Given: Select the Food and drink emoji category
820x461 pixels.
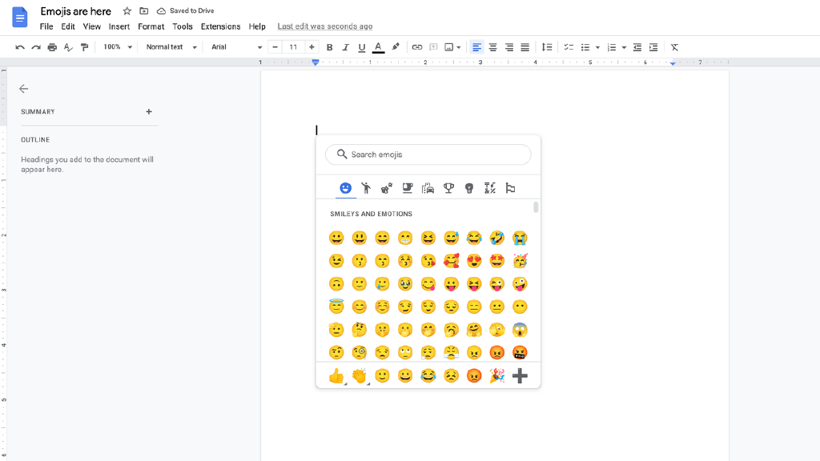Looking at the screenshot, I should (x=408, y=188).
